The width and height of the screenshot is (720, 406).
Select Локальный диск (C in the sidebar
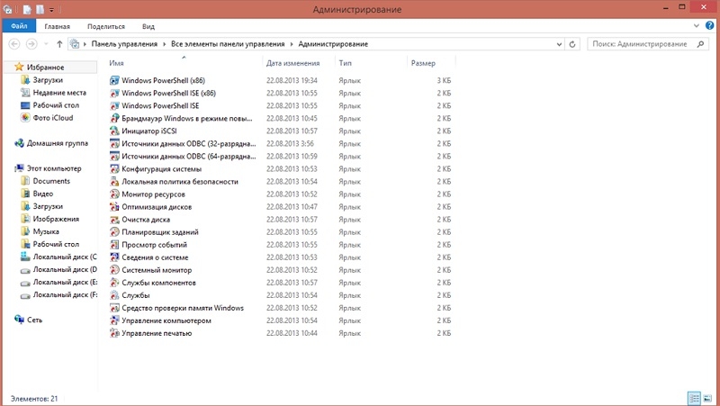[x=65, y=257]
